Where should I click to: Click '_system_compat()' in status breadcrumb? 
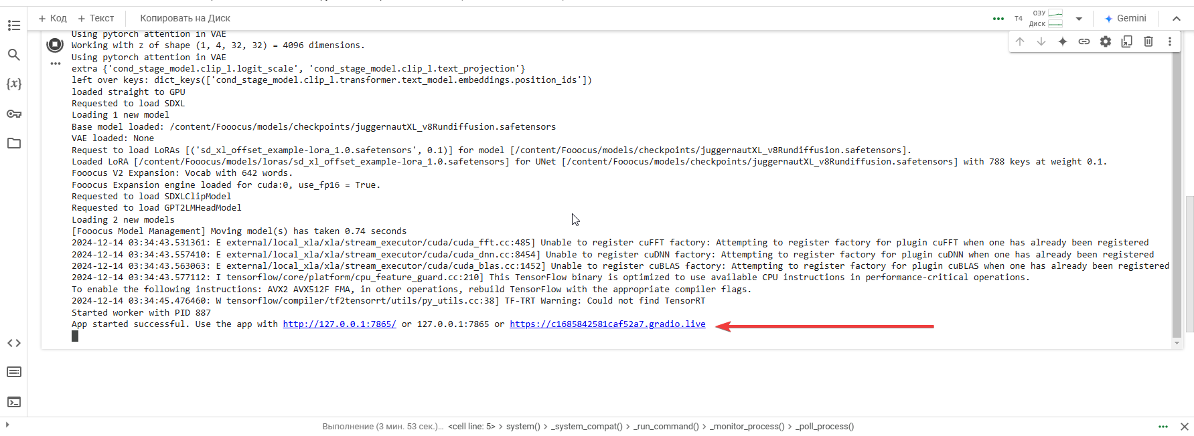587,427
